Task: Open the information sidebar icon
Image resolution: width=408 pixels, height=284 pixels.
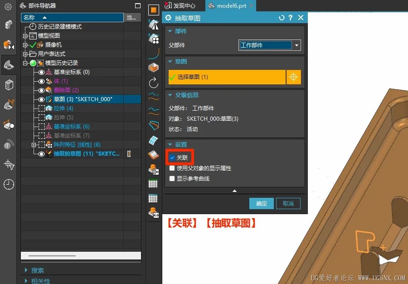Action: coord(9,145)
